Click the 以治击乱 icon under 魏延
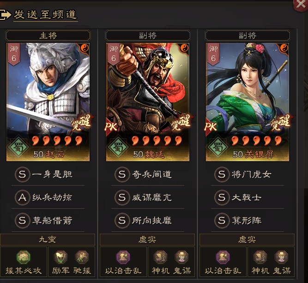The width and height of the screenshot is (308, 283). point(123,257)
